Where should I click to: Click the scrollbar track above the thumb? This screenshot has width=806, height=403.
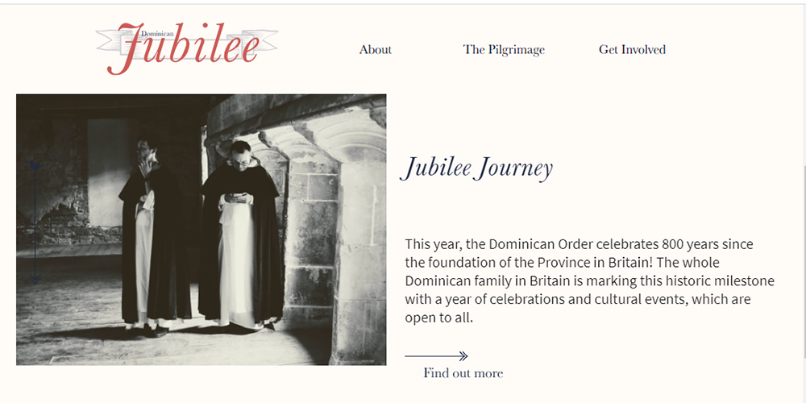(804, 85)
